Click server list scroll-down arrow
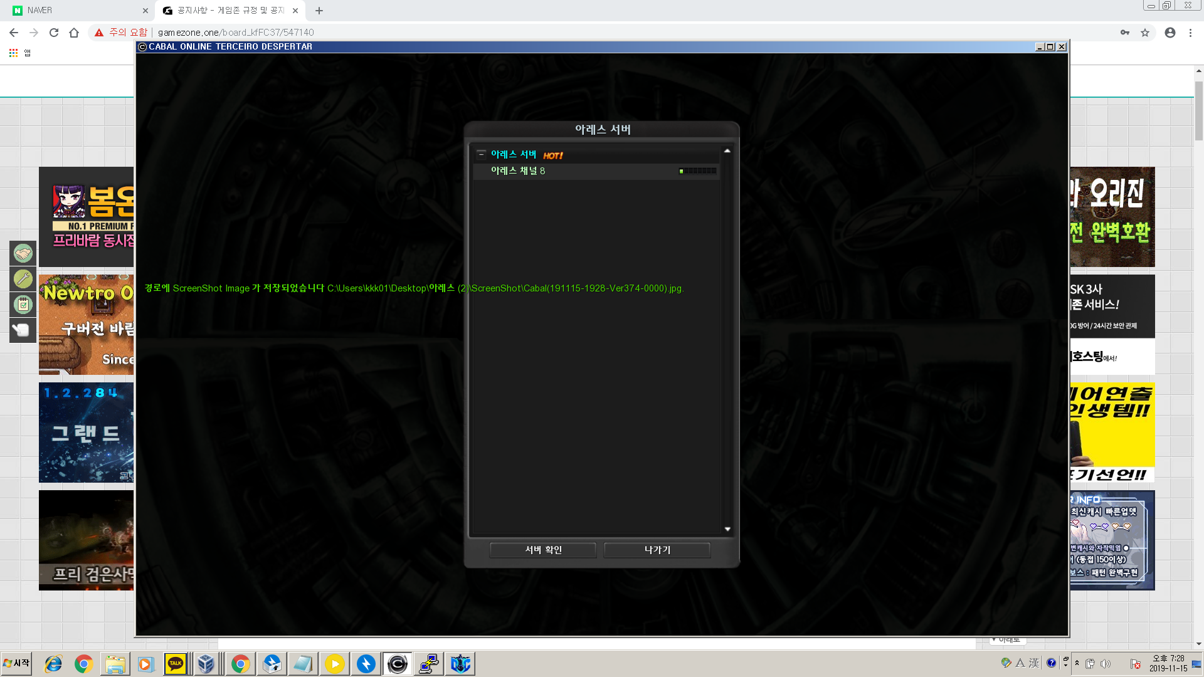1204x677 pixels. click(727, 529)
